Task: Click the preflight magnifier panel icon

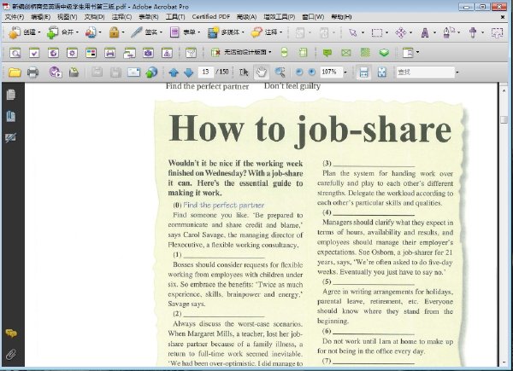Action: point(15,53)
